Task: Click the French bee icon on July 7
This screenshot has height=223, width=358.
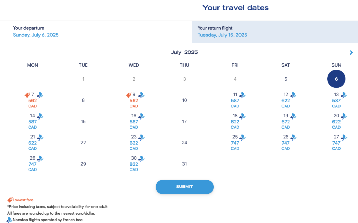Action: [x=40, y=95]
